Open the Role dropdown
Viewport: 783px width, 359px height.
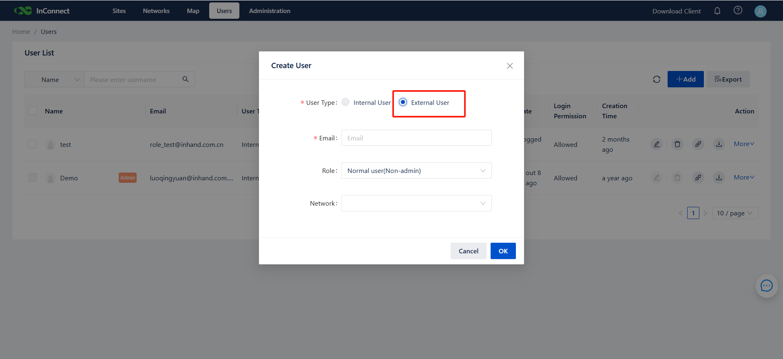point(416,171)
